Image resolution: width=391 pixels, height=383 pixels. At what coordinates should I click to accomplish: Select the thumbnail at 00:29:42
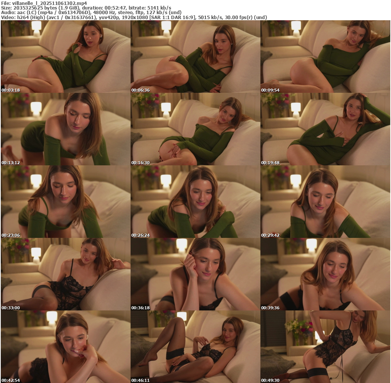tap(325, 202)
